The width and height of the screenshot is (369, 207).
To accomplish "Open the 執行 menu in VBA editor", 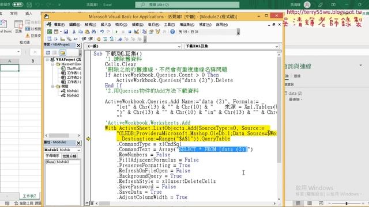I will 154,24.
